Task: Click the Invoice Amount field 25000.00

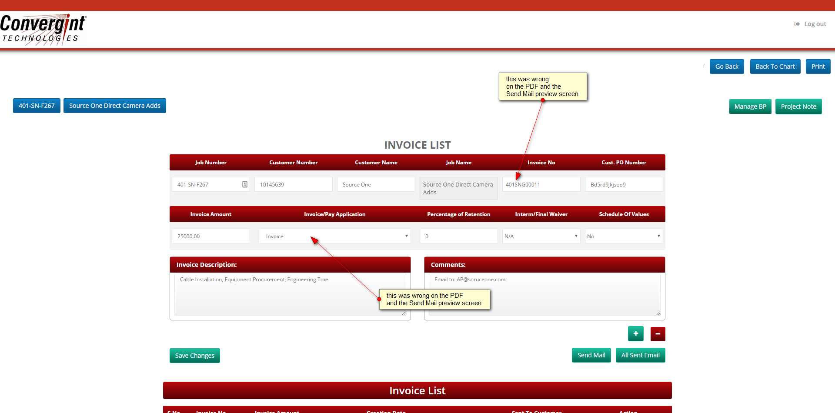Action: (x=211, y=236)
